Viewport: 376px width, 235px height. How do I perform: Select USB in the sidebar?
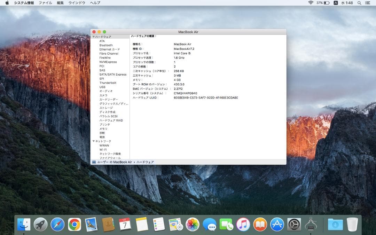pos(103,87)
